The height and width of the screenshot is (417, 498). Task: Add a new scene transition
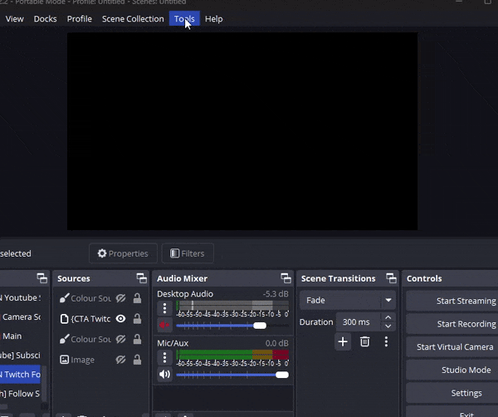[x=343, y=341]
